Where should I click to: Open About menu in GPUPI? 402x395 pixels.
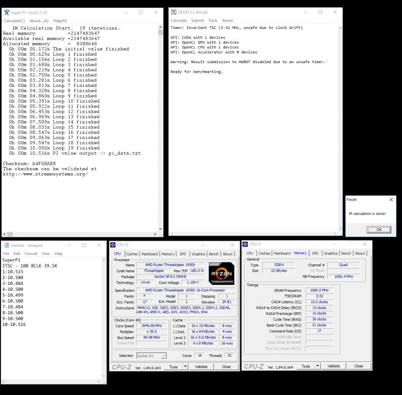tap(227, 21)
